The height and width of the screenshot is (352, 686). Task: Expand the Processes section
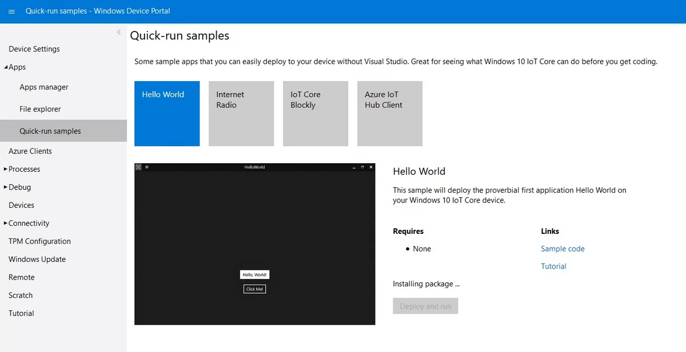tap(6, 169)
